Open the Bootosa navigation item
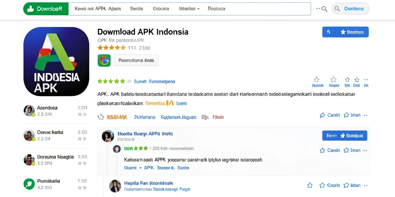This screenshot has height=197, width=395. point(217,9)
